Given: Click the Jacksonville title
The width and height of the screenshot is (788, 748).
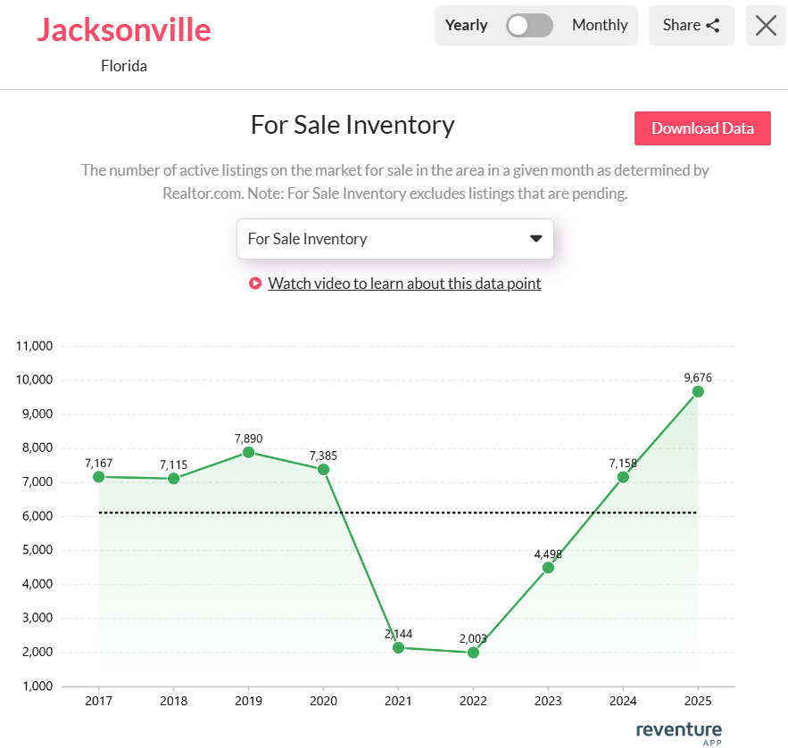Looking at the screenshot, I should 124,29.
